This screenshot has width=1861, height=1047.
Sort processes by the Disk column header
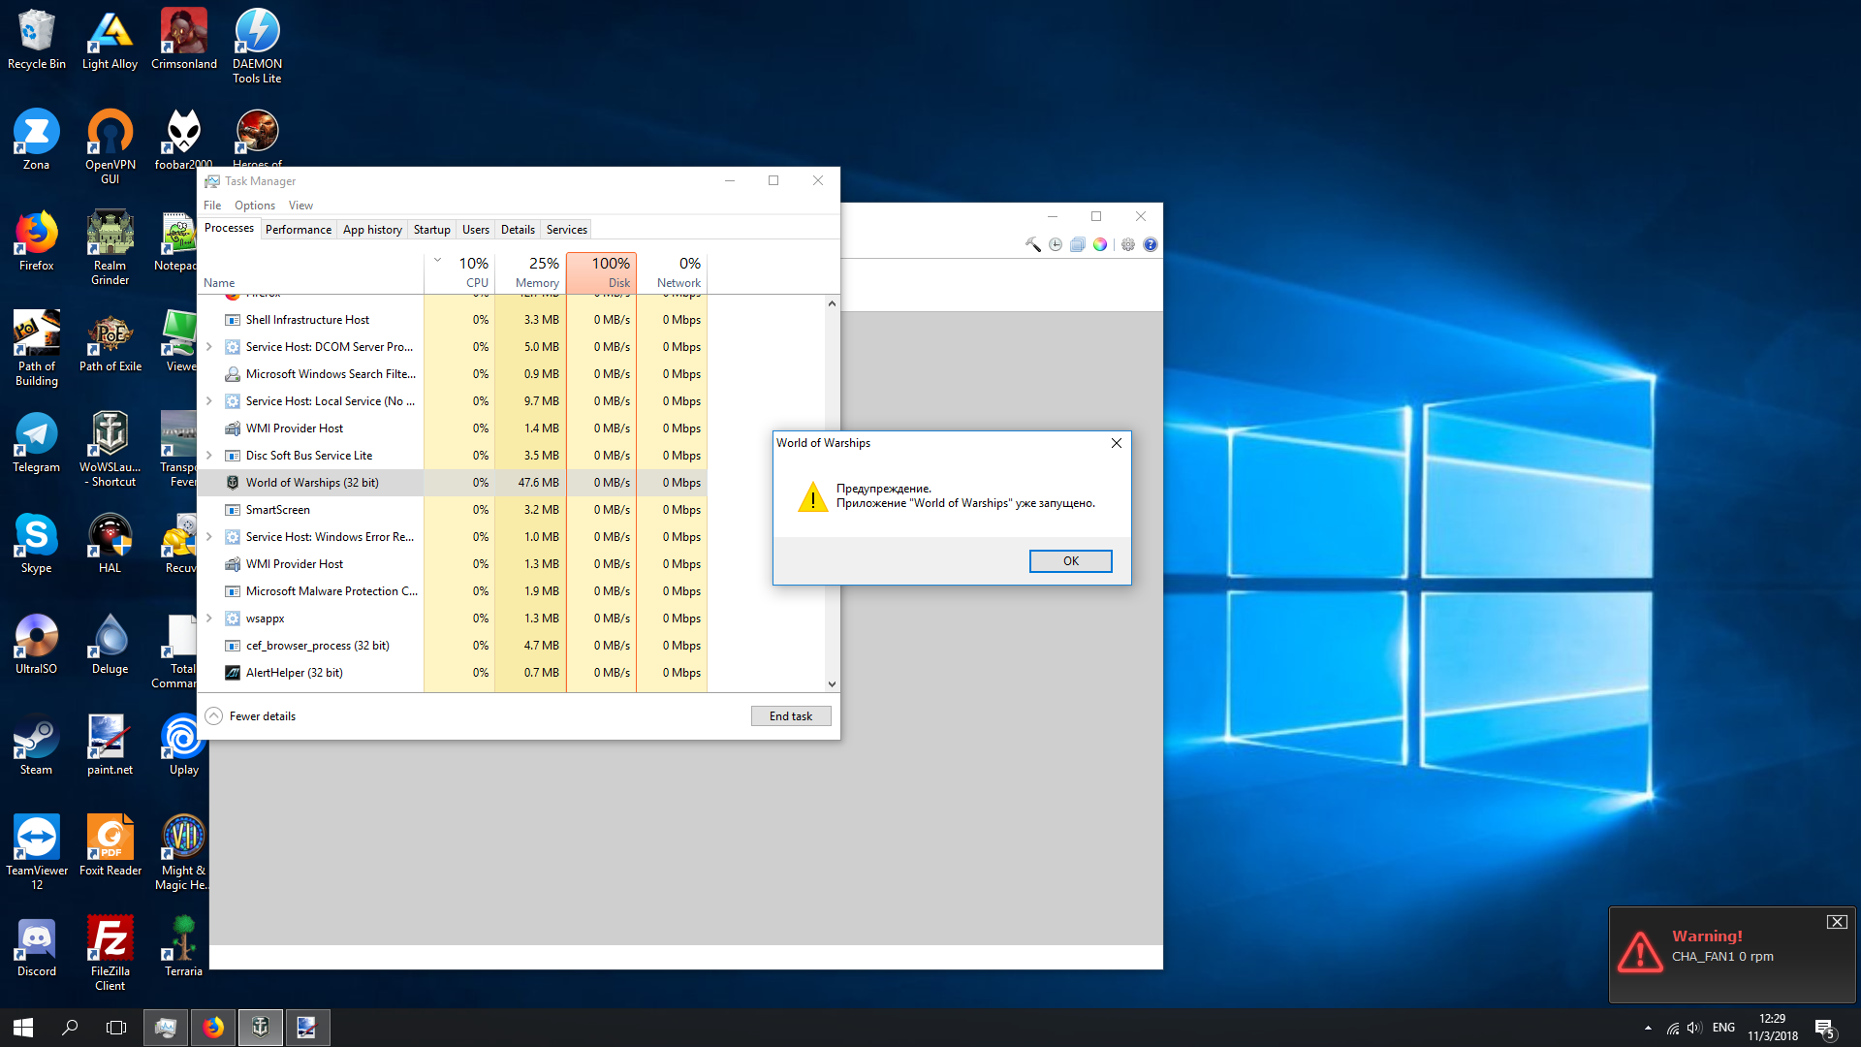(602, 272)
